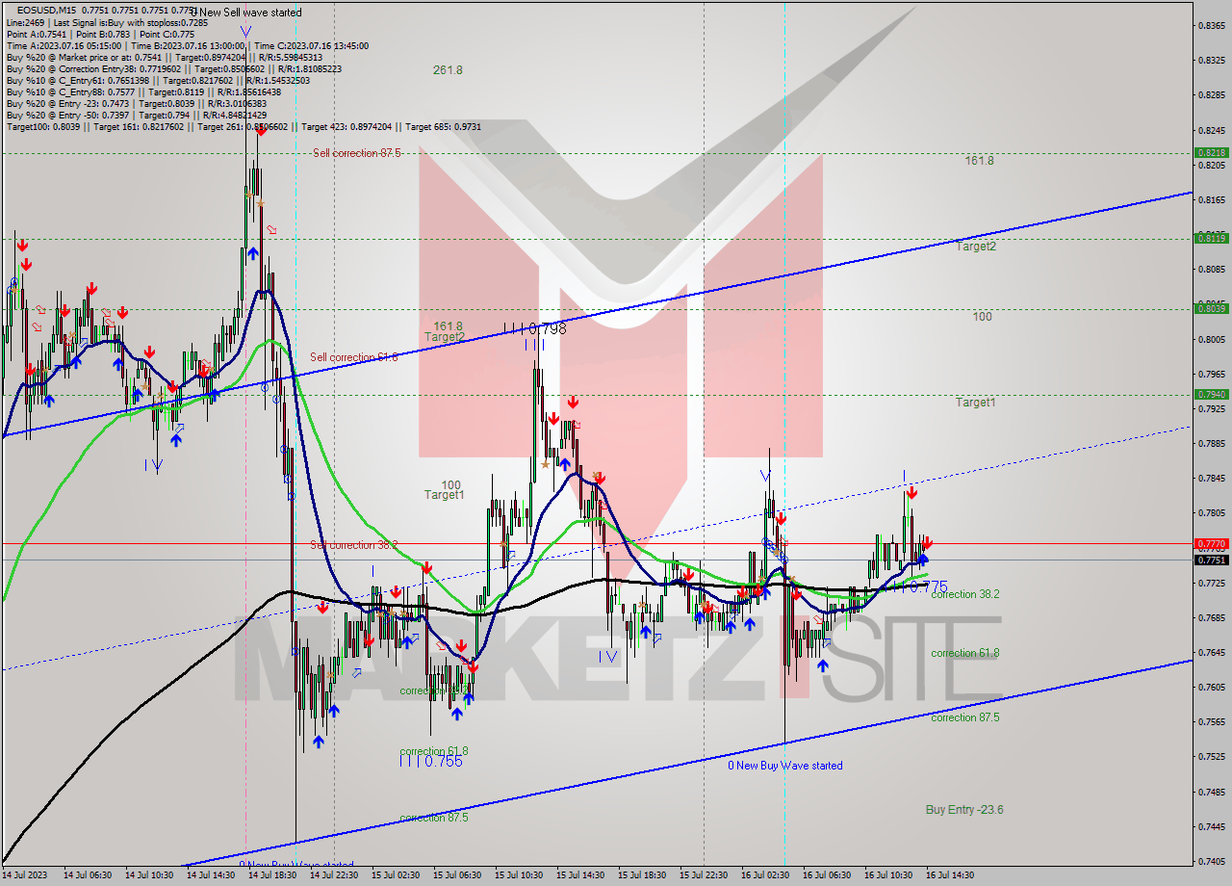1232x886 pixels.
Task: Click the green '261.8' level label
Action: click(448, 70)
